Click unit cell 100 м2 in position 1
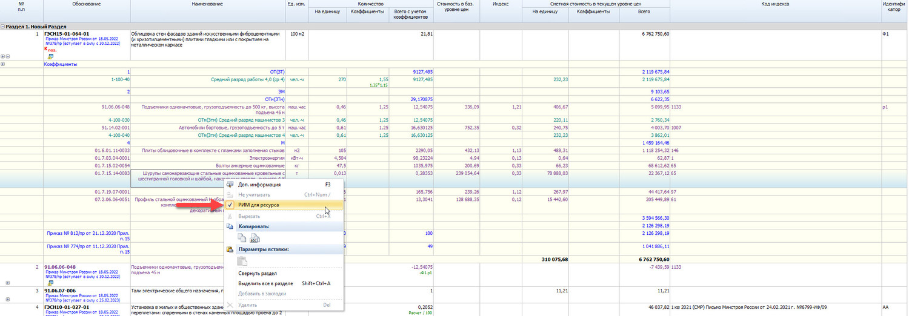The image size is (909, 316). click(x=297, y=34)
